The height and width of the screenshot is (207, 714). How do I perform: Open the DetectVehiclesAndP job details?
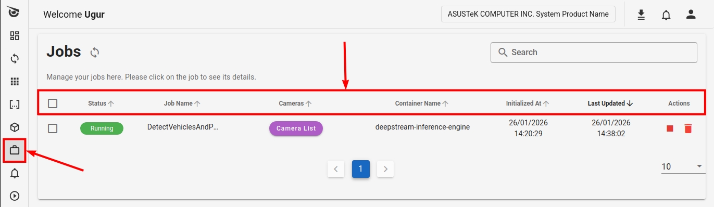pyautogui.click(x=182, y=127)
